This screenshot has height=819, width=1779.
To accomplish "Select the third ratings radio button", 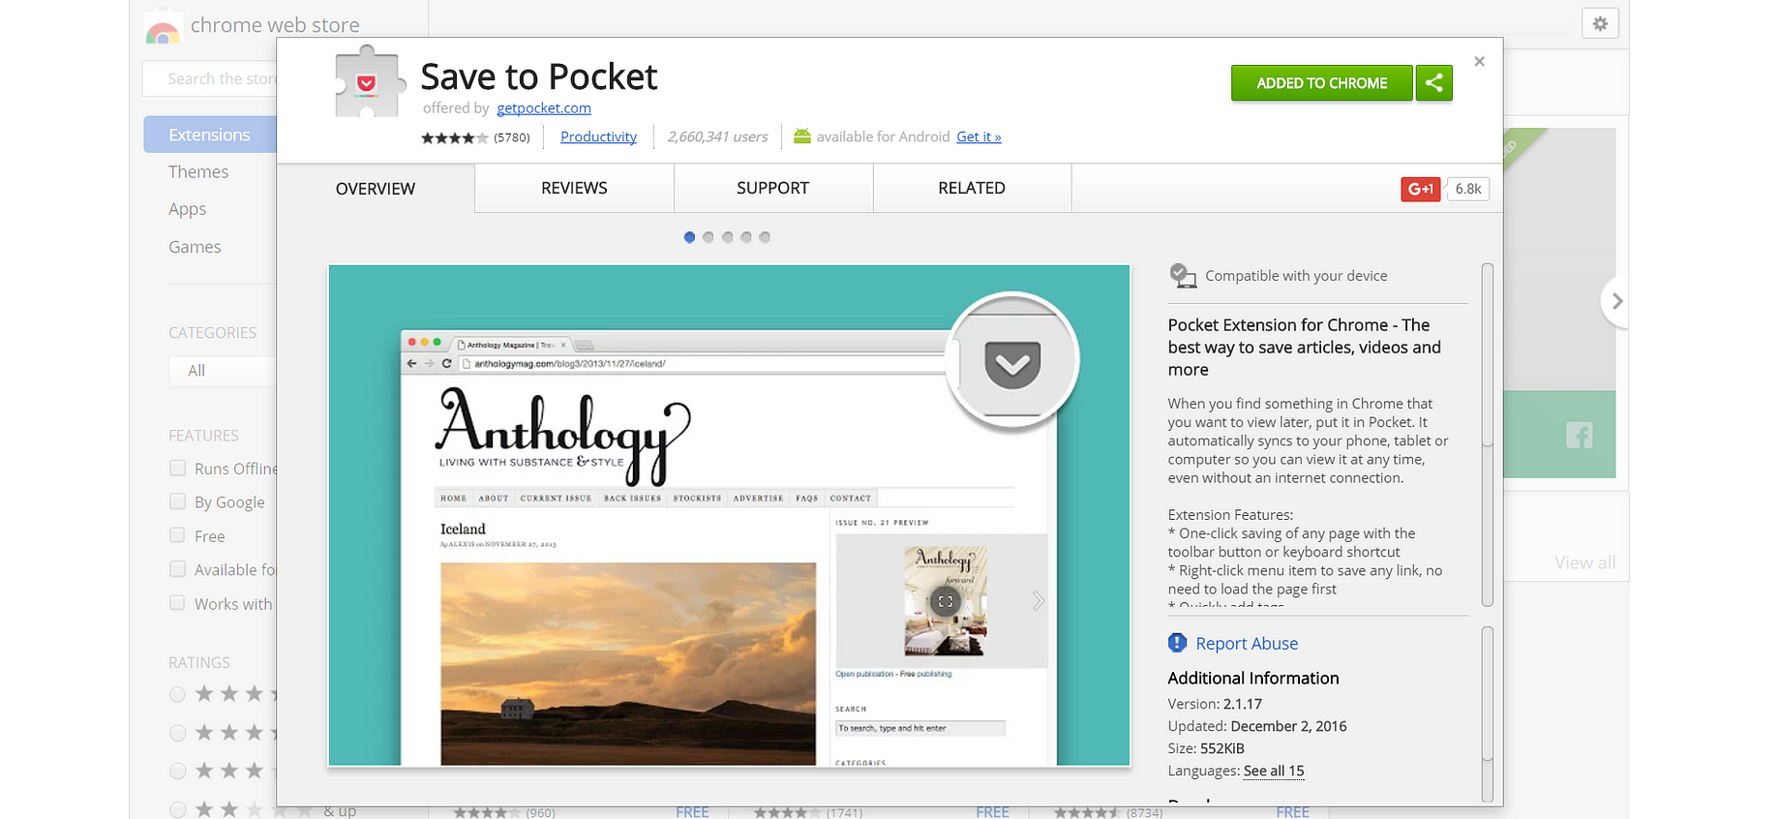I will coord(177,771).
